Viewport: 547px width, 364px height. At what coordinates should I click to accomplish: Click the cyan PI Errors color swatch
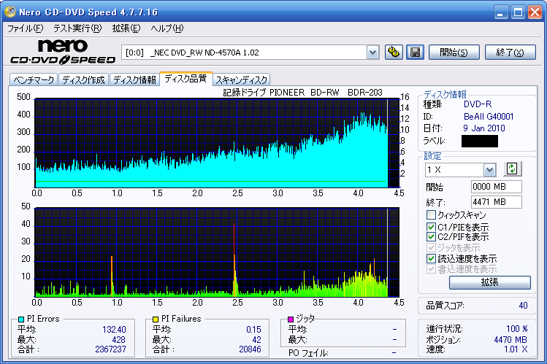(21, 319)
